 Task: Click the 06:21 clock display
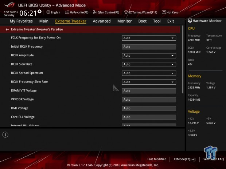[x=28, y=13]
